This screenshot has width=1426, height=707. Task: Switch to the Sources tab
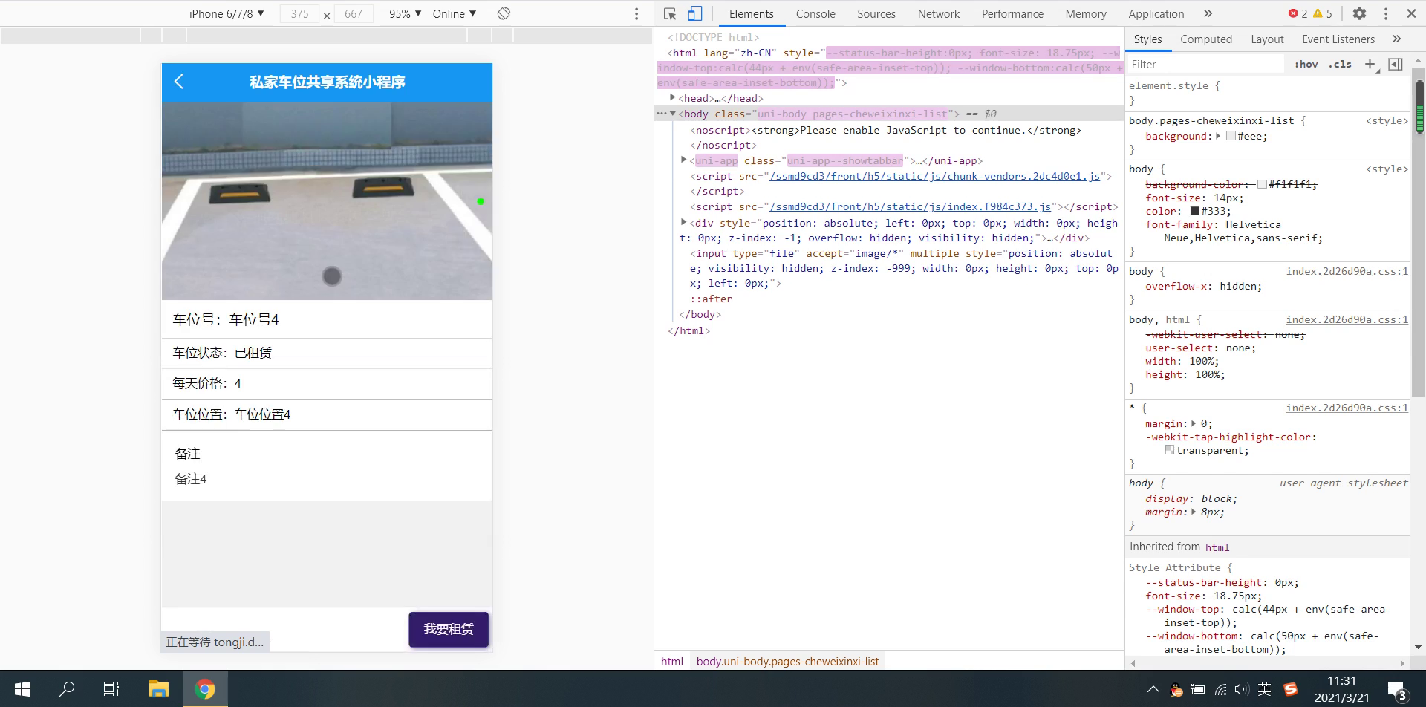click(876, 13)
